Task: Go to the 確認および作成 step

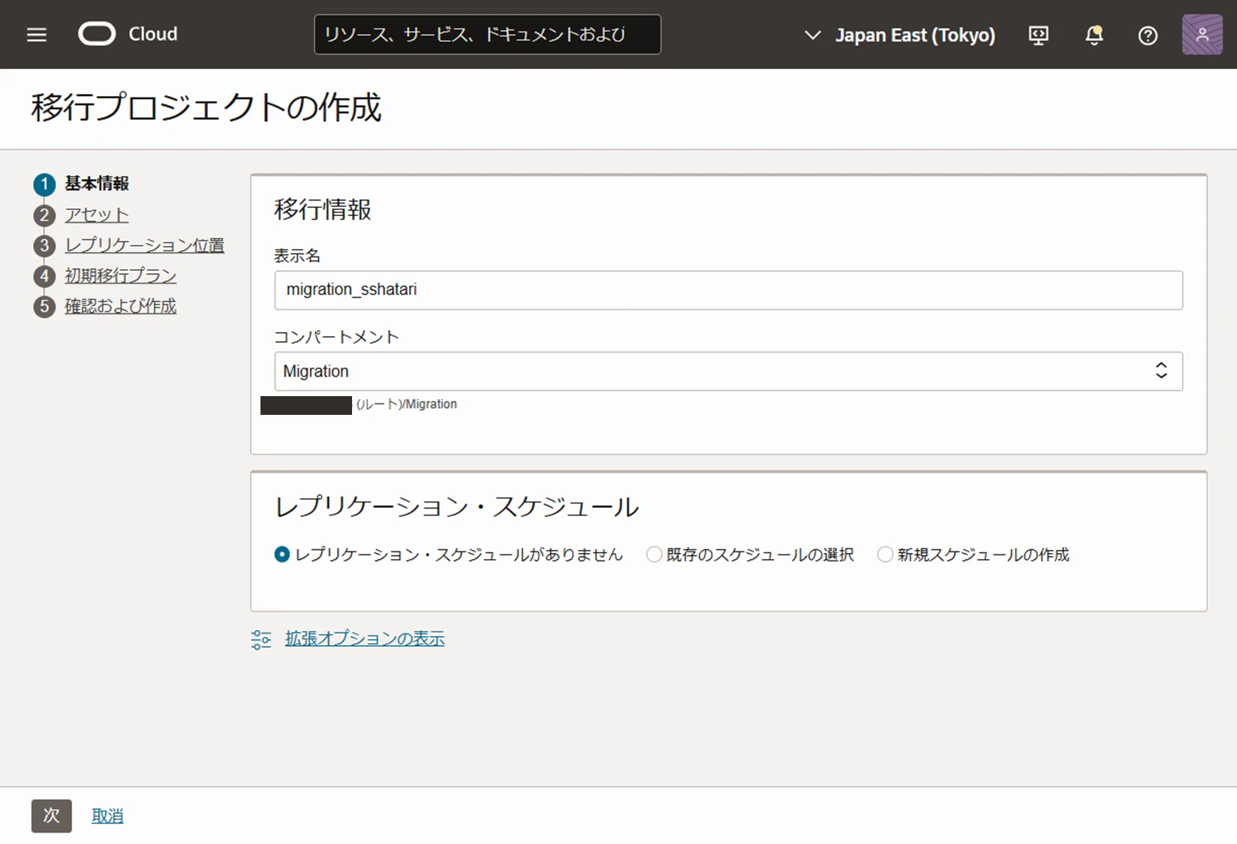Action: (x=121, y=306)
